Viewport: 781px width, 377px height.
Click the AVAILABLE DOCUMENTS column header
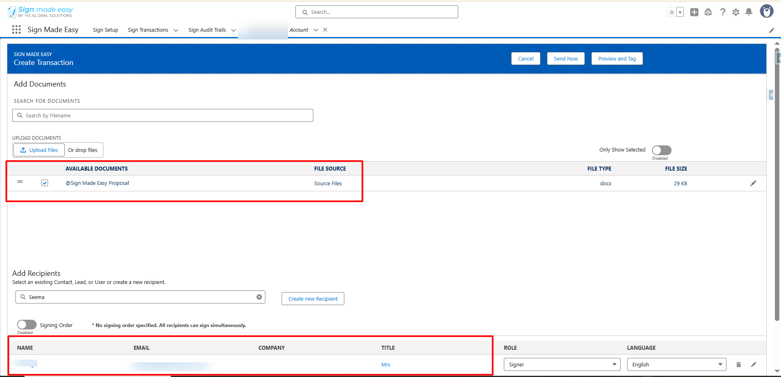click(x=96, y=169)
